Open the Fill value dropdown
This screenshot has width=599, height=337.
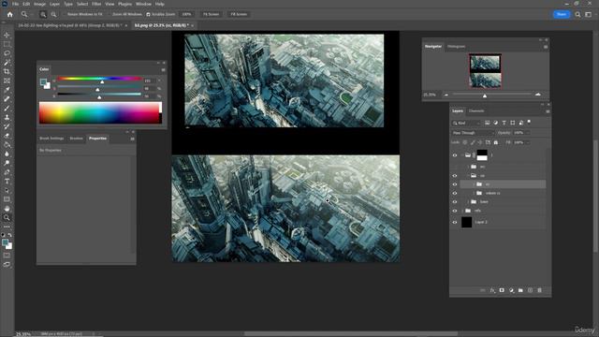(528, 142)
